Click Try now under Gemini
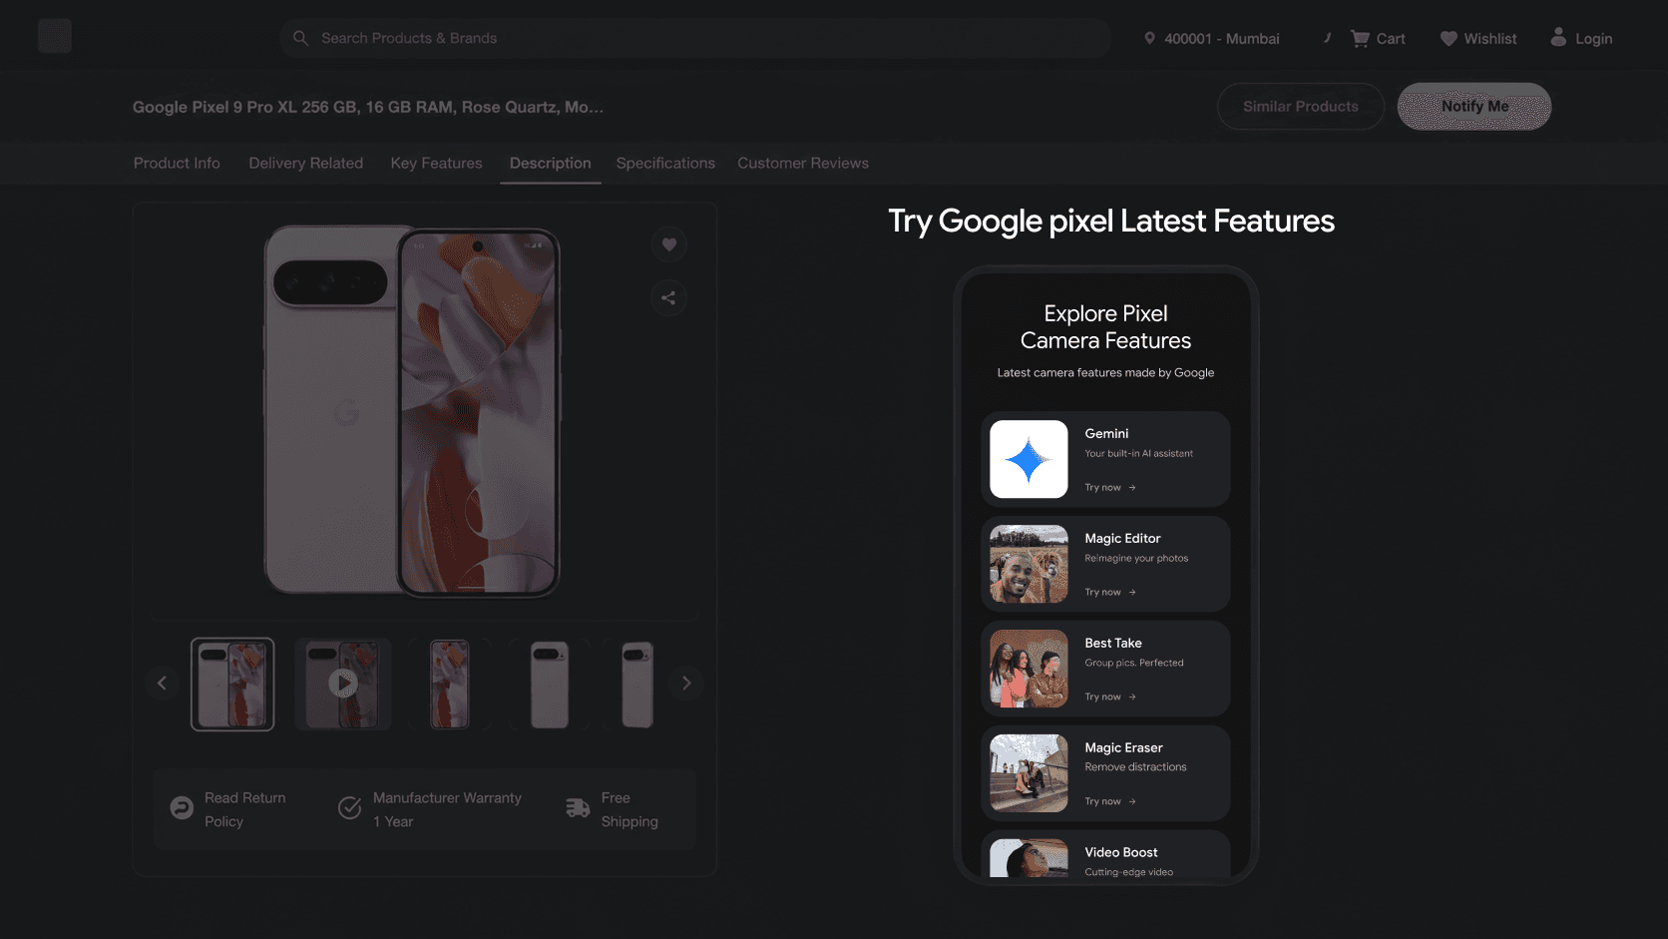 click(1110, 488)
